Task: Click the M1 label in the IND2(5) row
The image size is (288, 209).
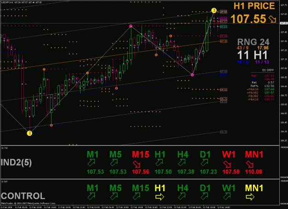Action: pyautogui.click(x=93, y=155)
